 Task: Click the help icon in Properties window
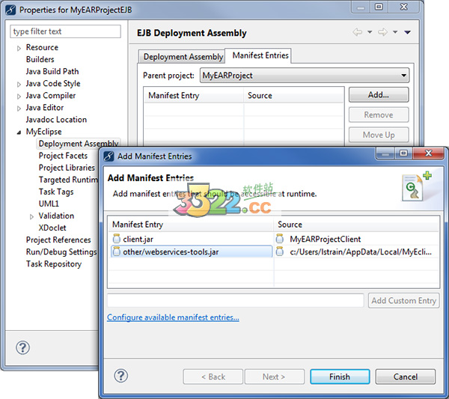click(x=22, y=348)
